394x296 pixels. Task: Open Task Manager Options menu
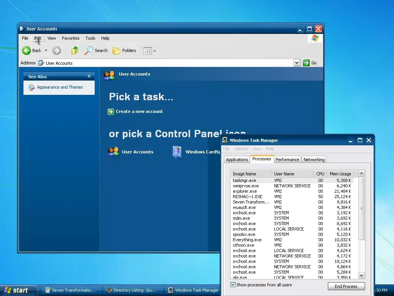[x=241, y=149]
